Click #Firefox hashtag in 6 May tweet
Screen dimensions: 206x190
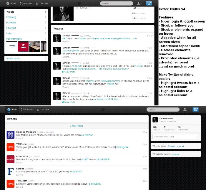(94, 38)
